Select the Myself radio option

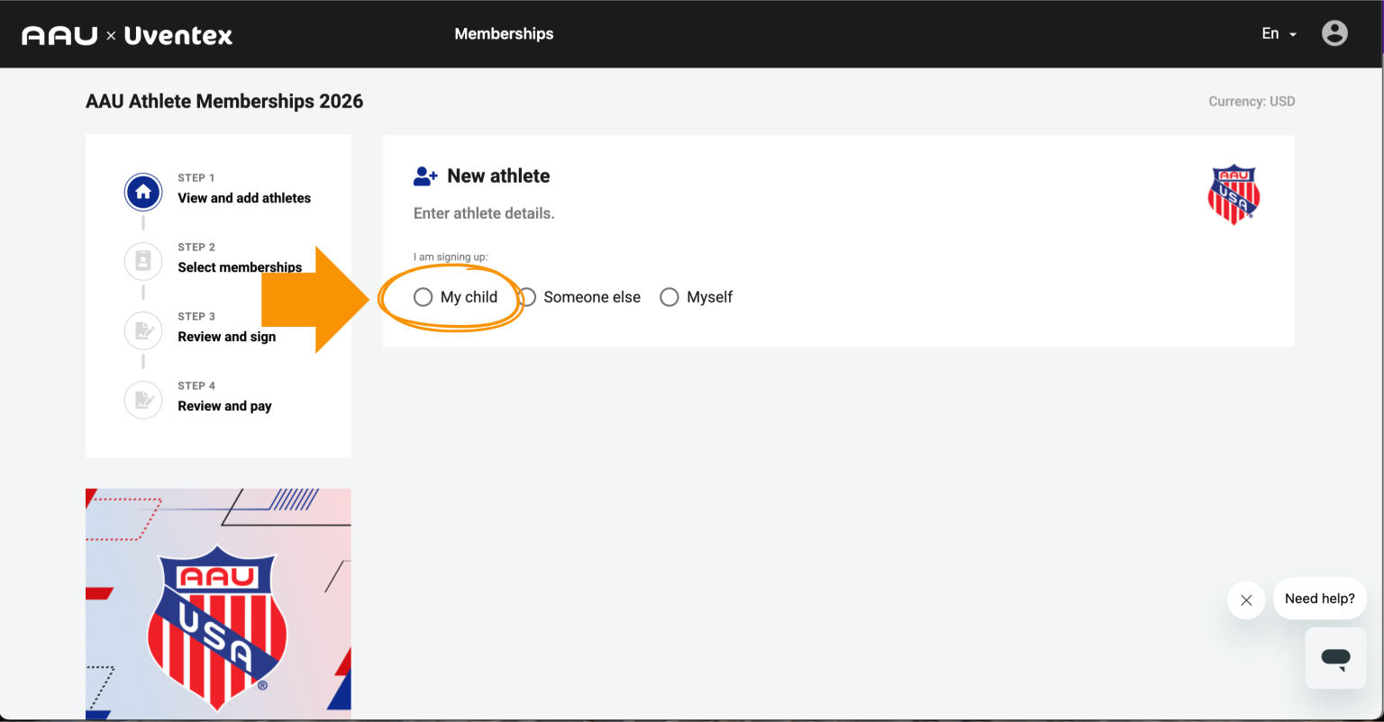(x=669, y=297)
